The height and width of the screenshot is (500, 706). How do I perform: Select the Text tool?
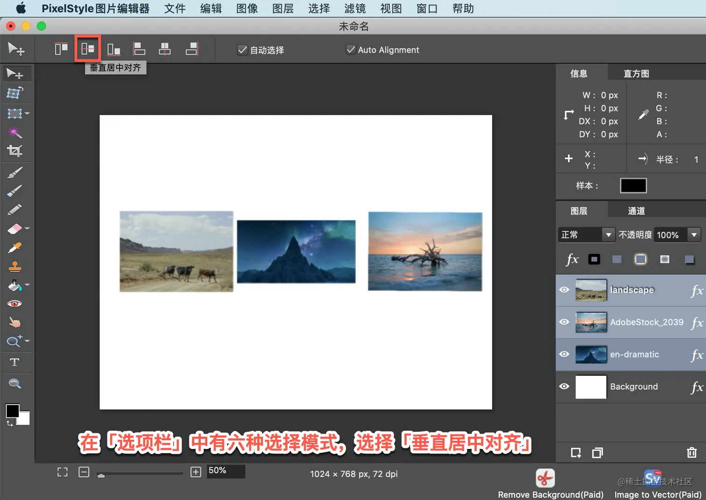[x=14, y=362]
